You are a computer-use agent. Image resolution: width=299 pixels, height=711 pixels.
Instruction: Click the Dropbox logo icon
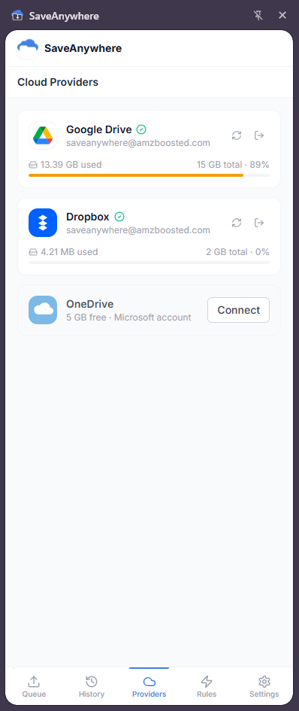[43, 223]
